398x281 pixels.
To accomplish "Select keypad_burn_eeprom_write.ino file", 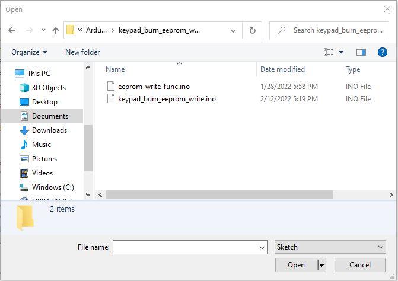I will [x=167, y=99].
